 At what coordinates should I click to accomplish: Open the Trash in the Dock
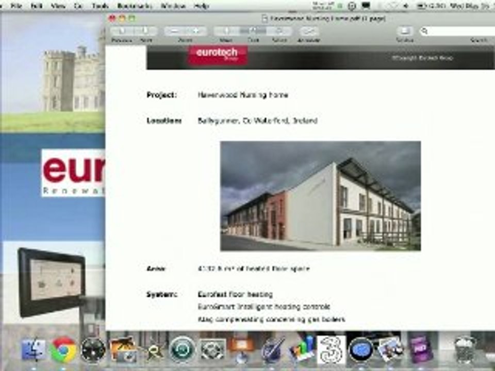(x=465, y=349)
